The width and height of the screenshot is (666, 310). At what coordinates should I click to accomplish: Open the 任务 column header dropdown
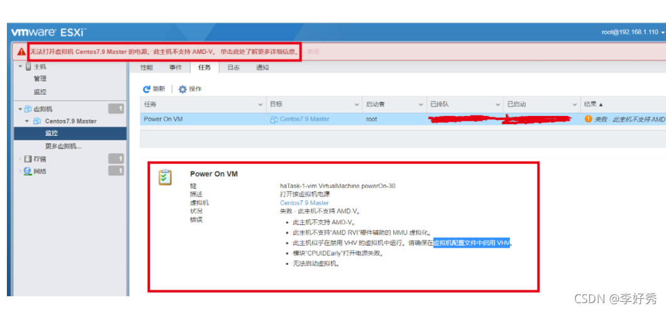coord(260,105)
